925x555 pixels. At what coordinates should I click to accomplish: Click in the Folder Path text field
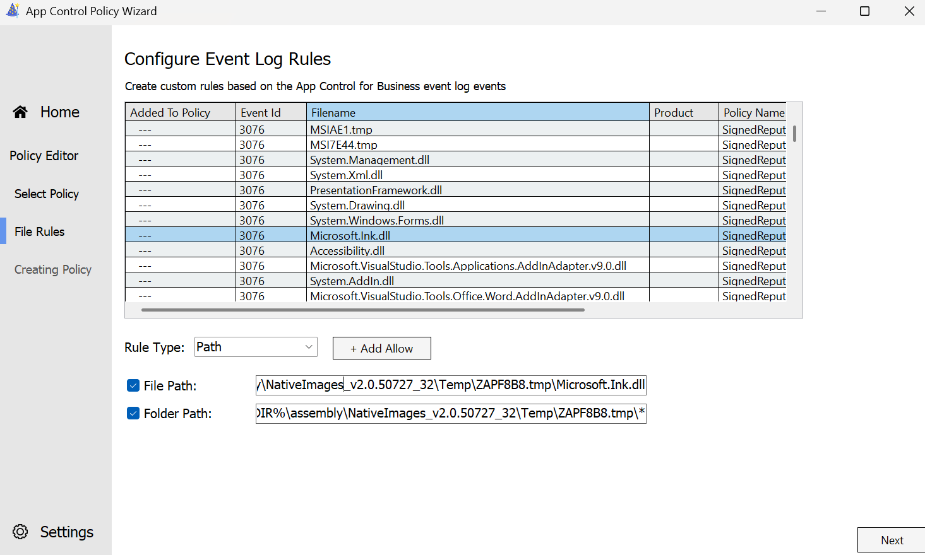[451, 413]
